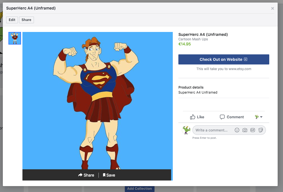Click the Edit button

(12, 20)
